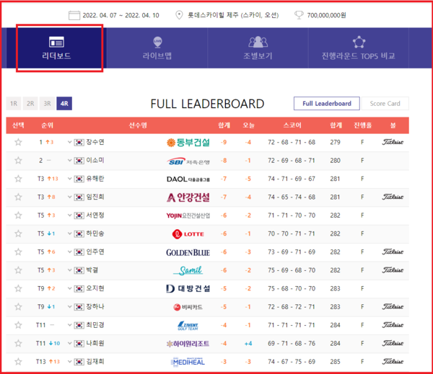Click the SBI 저축은행 sponsor logo
Image resolution: width=433 pixels, height=374 pixels.
pos(188,161)
